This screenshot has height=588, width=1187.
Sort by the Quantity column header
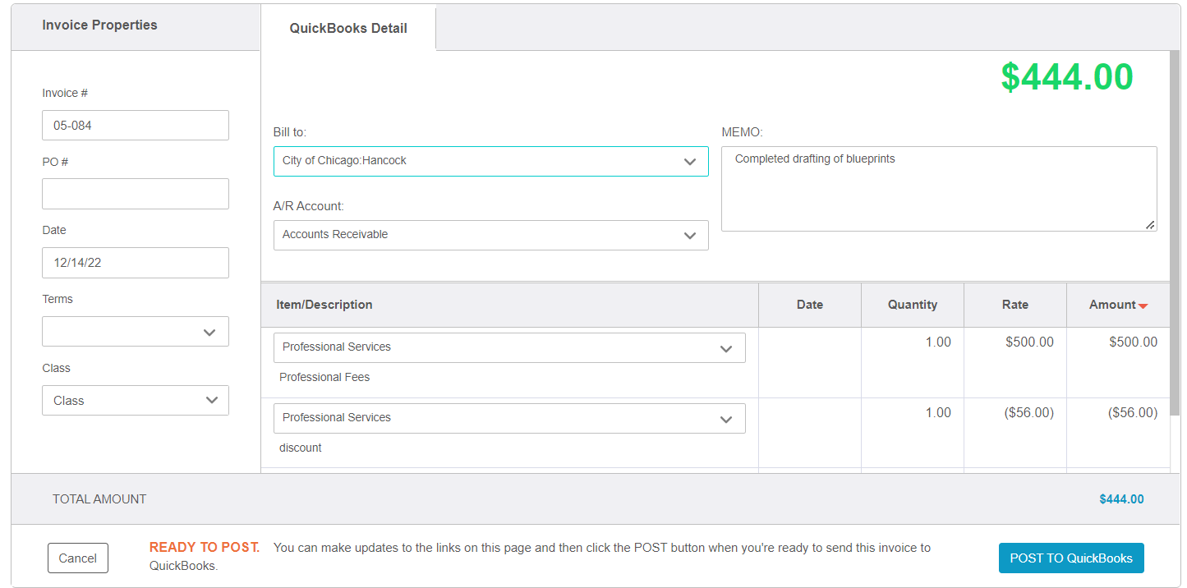[x=912, y=305]
